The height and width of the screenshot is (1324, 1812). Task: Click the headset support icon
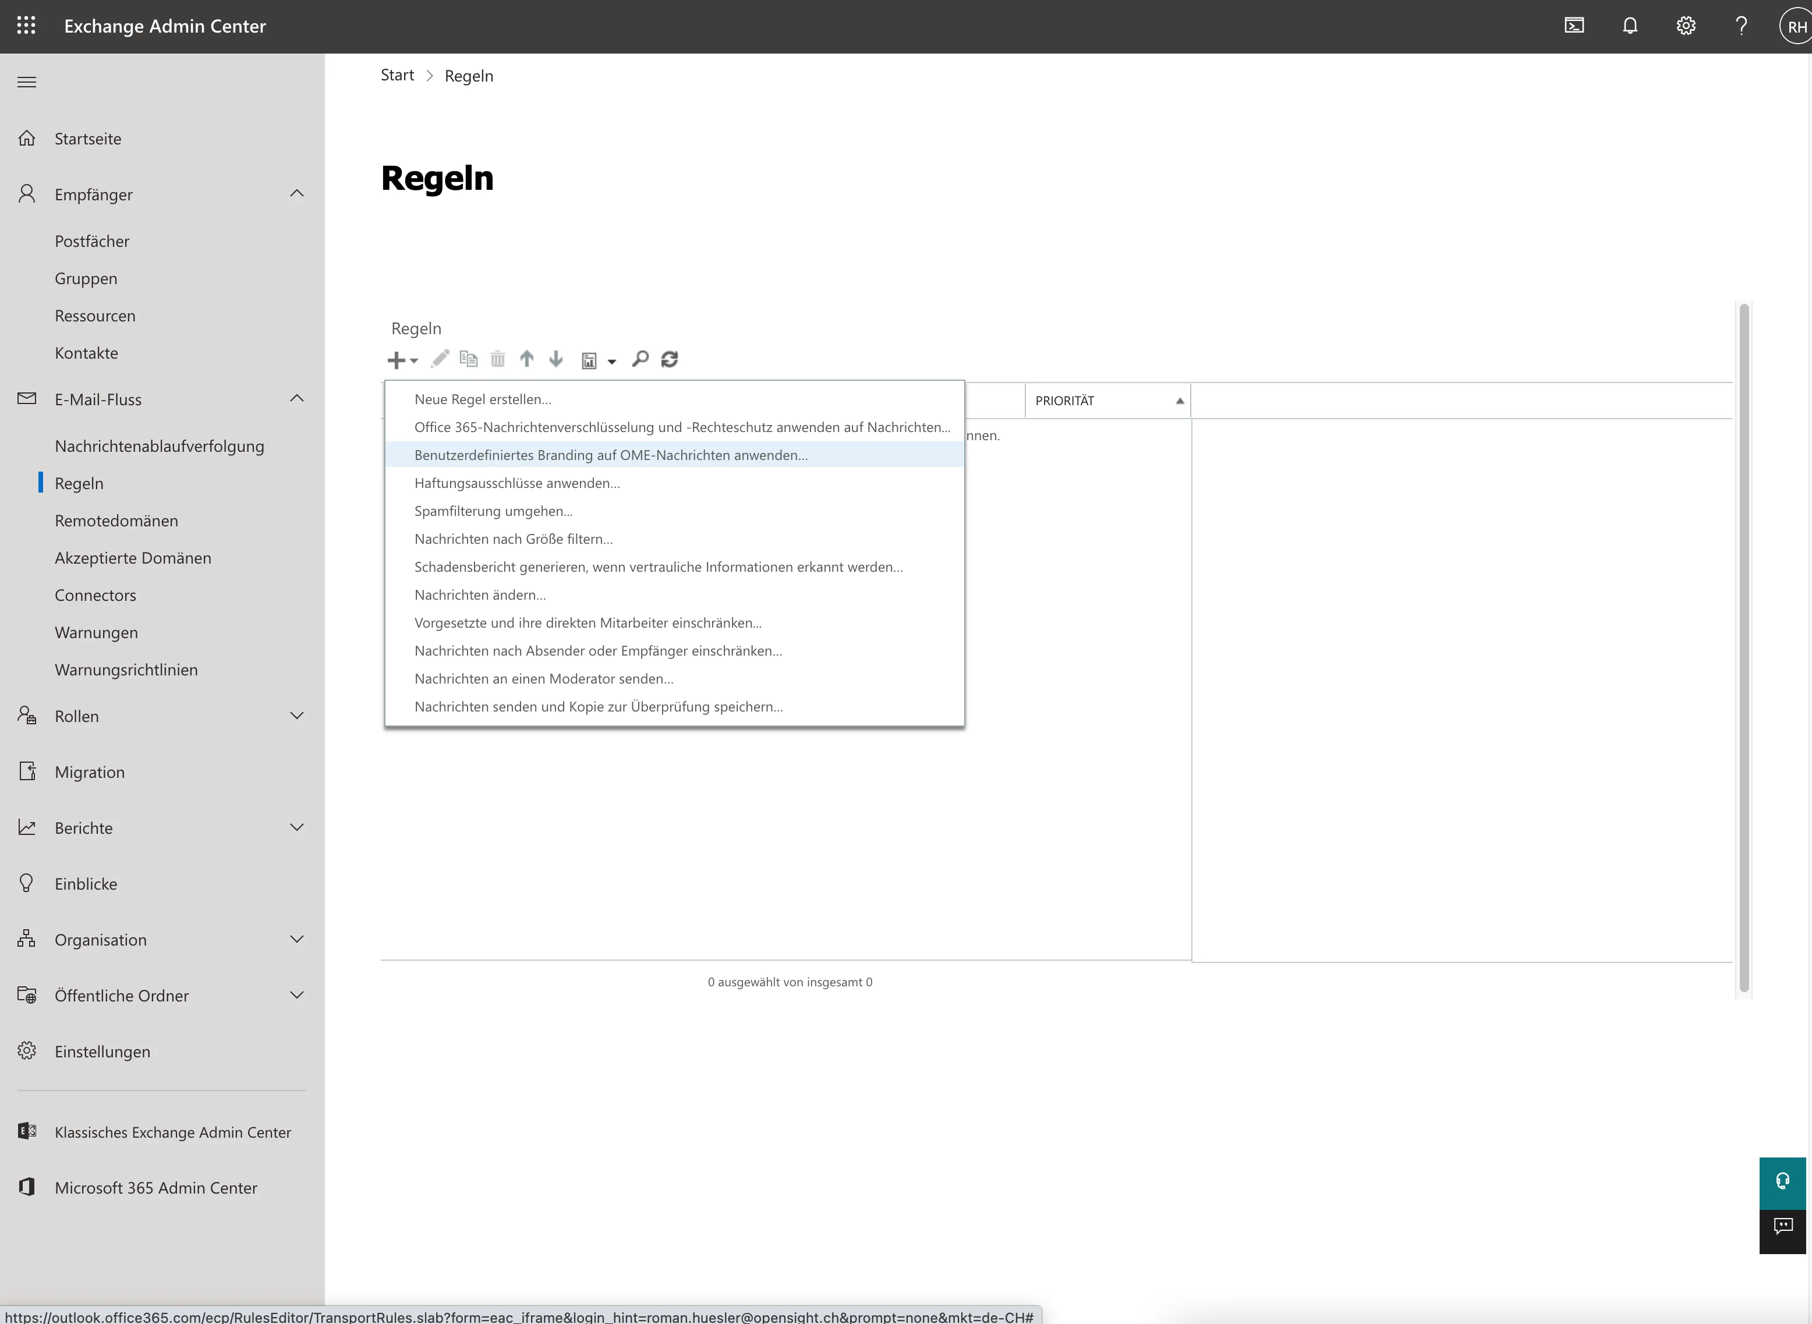(1782, 1181)
